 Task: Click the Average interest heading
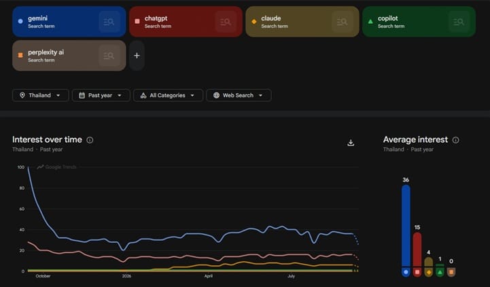pos(415,139)
